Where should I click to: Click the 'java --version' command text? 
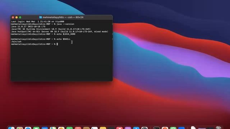click(x=65, y=24)
